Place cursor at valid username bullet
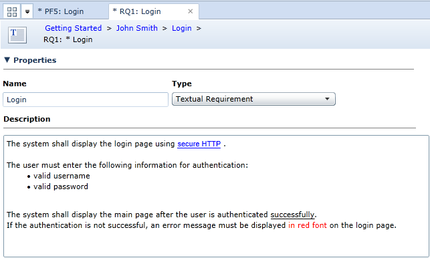Image resolution: width=430 pixels, height=258 pixels. (x=62, y=176)
